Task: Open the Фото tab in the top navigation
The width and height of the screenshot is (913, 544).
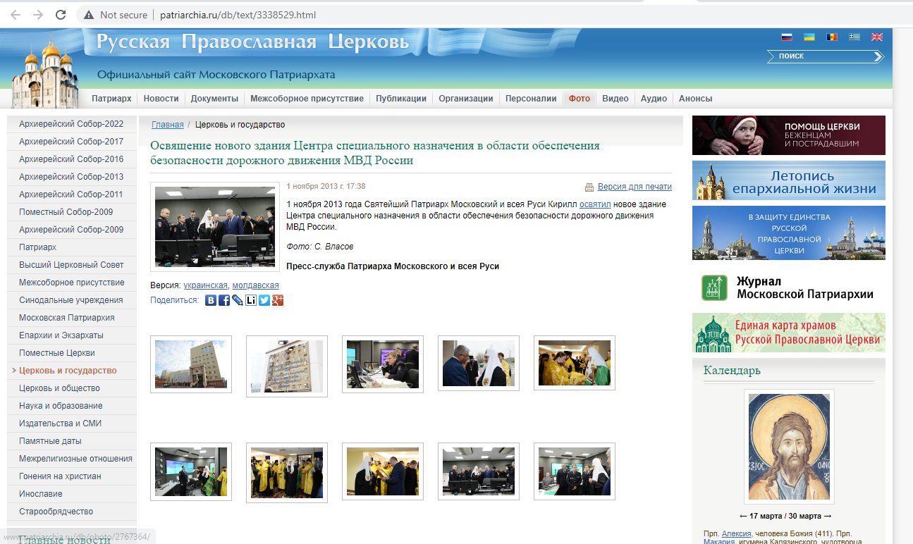Action: coord(579,99)
